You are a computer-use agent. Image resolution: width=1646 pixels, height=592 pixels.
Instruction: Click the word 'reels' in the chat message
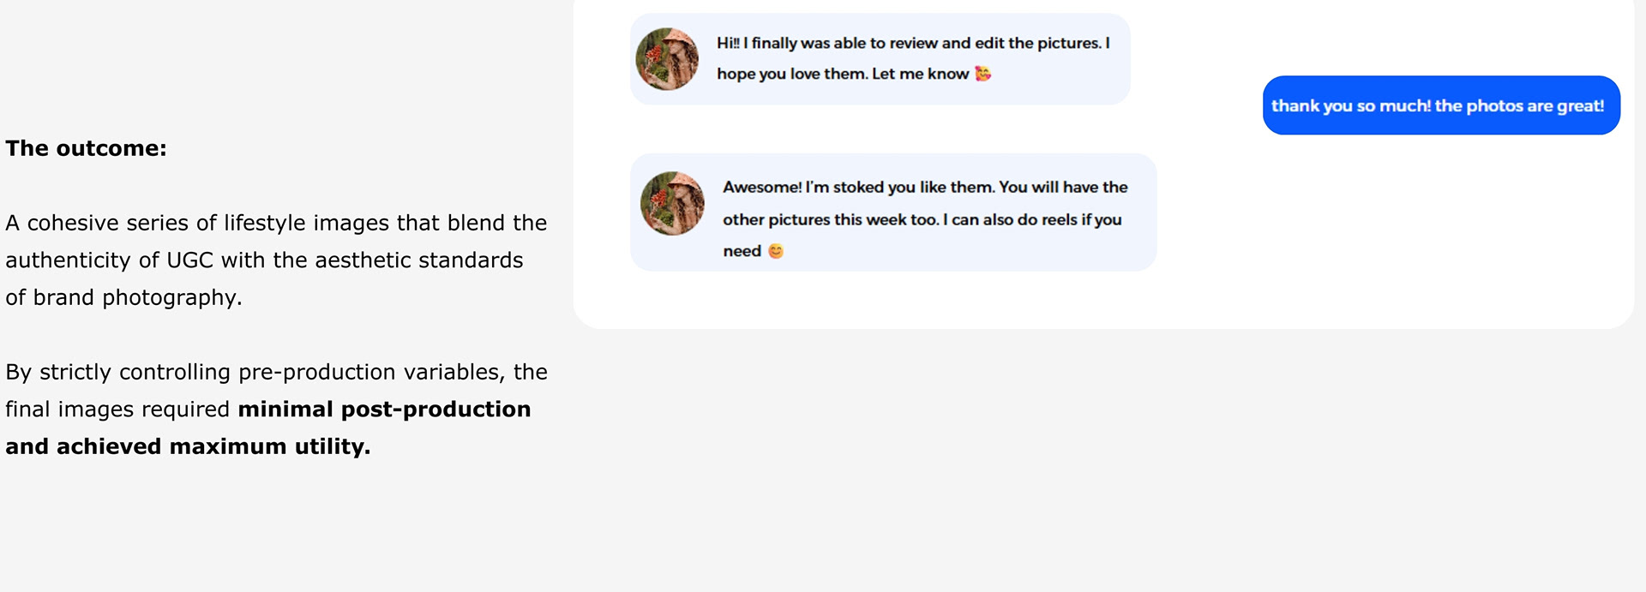1059,219
